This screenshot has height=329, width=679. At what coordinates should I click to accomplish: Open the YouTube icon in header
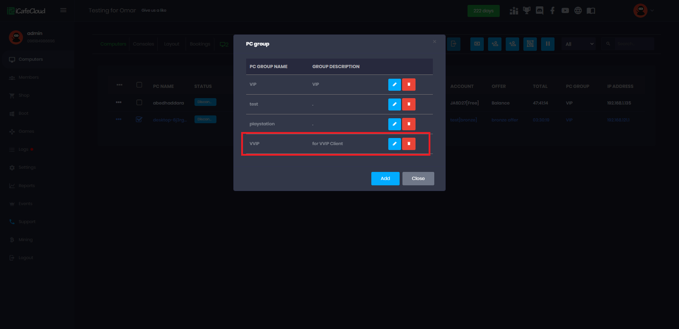click(565, 11)
